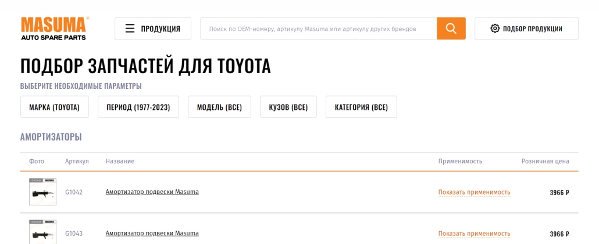599x244 pixels.
Task: Show applicability for article G1043
Action: 474,234
